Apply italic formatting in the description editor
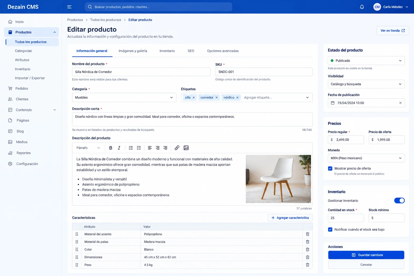The width and height of the screenshot is (414, 276). (119, 148)
